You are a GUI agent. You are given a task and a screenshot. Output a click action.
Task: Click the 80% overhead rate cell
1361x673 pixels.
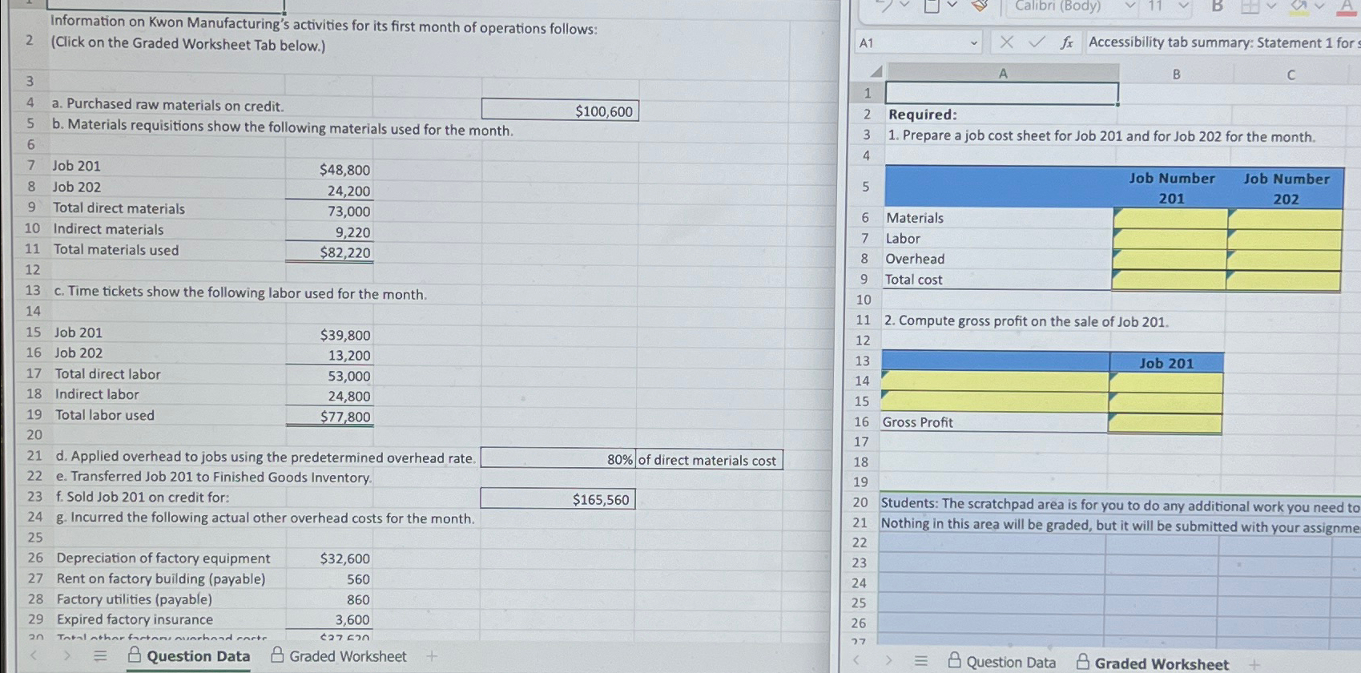click(558, 459)
